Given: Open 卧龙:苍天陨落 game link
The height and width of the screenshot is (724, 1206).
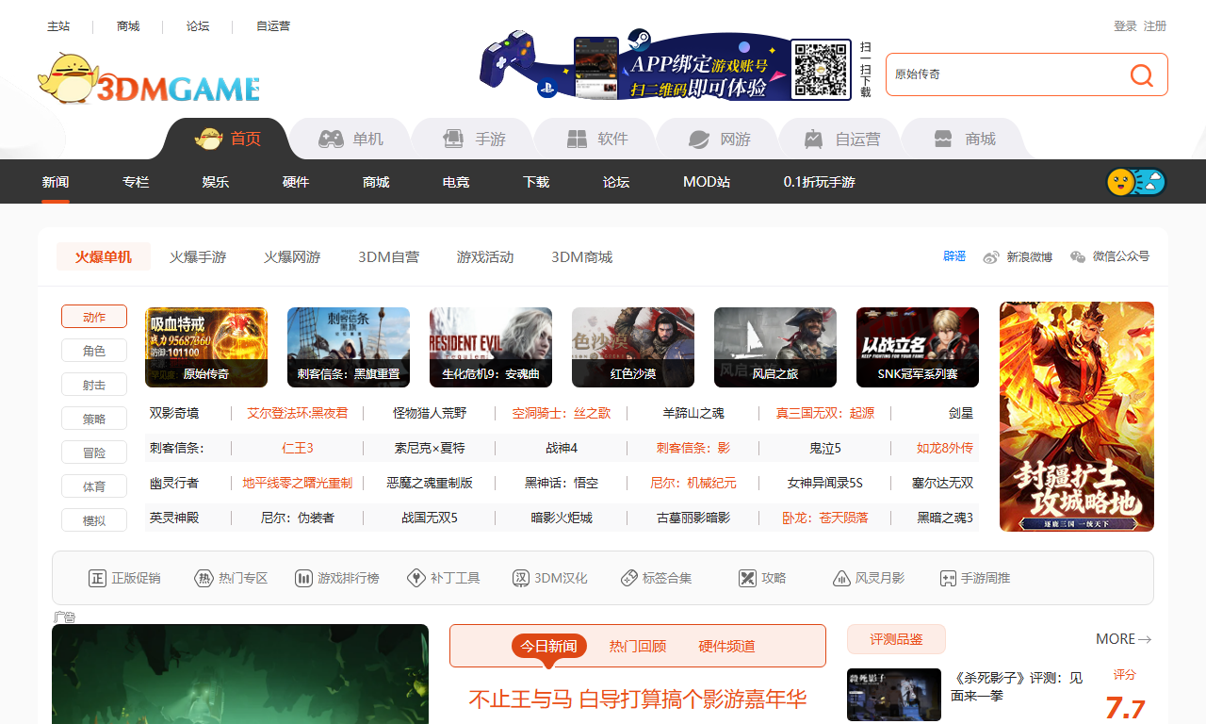Looking at the screenshot, I should tap(825, 518).
